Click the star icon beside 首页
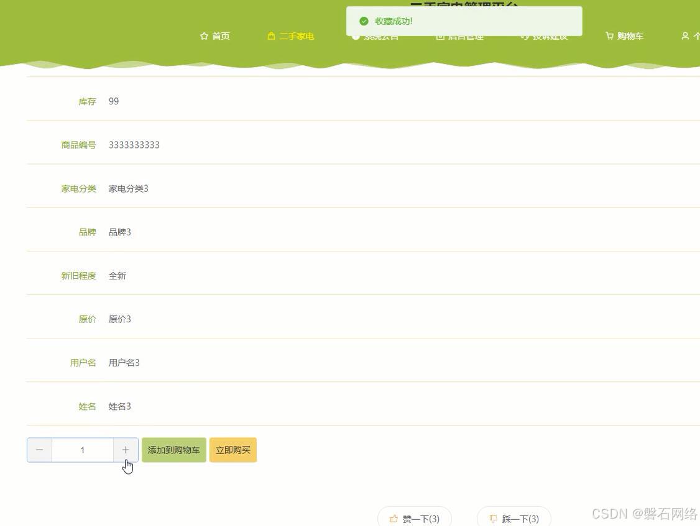Viewport: 700px width, 526px height. tap(204, 36)
